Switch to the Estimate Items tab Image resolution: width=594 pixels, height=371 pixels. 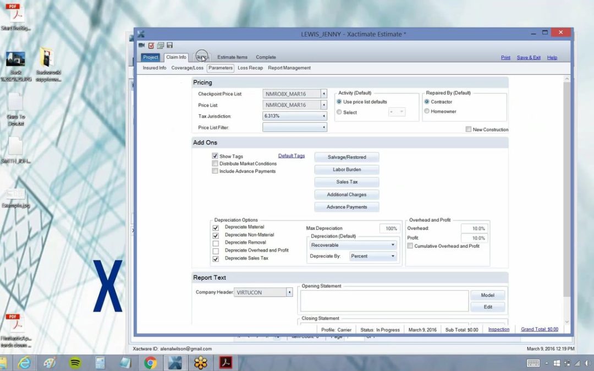point(232,57)
